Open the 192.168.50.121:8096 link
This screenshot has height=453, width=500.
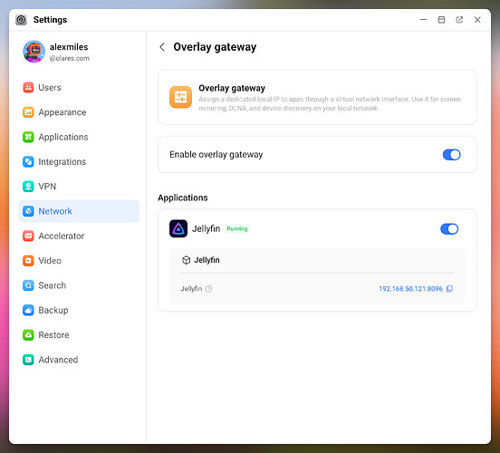click(410, 289)
